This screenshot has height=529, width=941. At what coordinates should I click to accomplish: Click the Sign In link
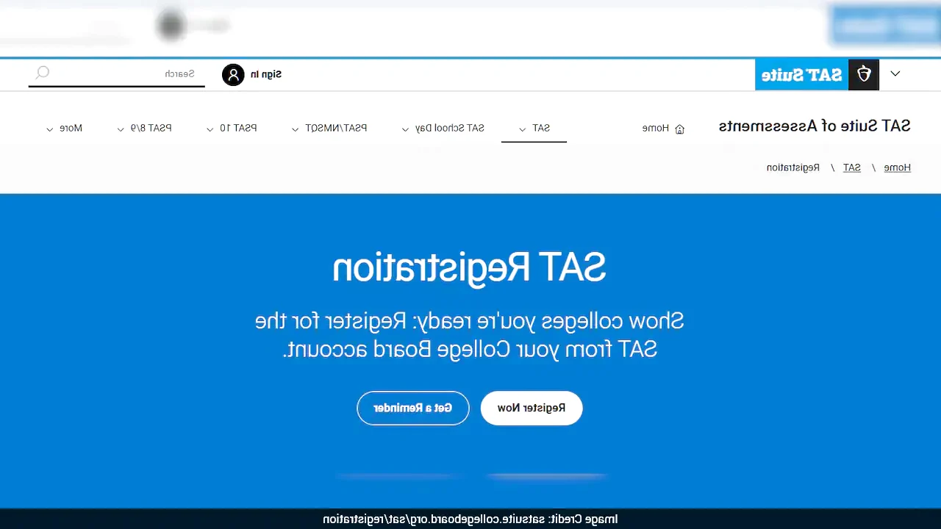(265, 74)
